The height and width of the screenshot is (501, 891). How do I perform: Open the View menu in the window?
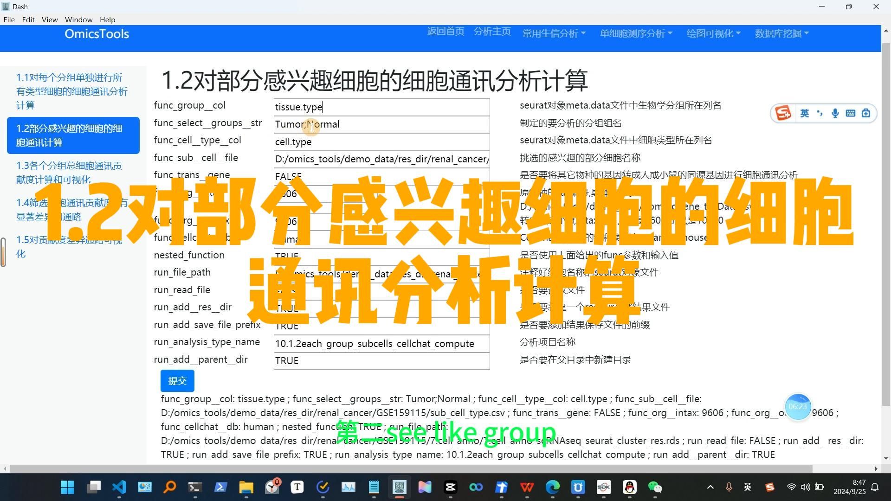[x=49, y=19]
